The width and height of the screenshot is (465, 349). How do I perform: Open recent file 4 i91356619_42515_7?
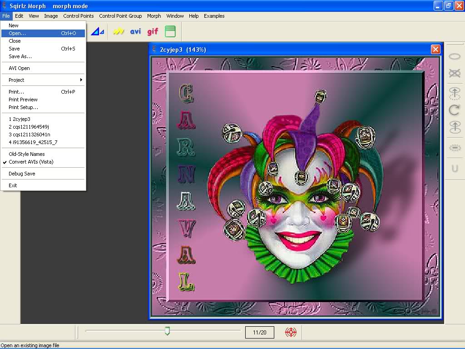[43, 142]
